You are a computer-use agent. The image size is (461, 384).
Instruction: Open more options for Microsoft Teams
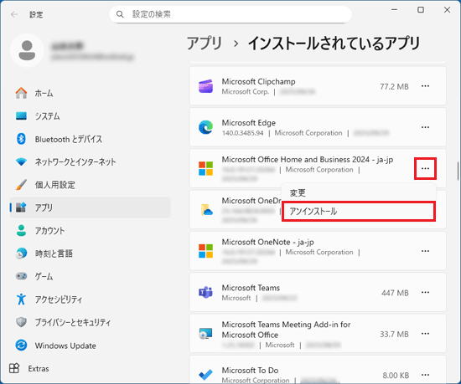425,293
